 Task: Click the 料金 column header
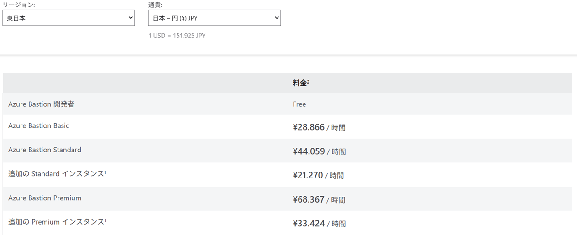click(x=299, y=83)
